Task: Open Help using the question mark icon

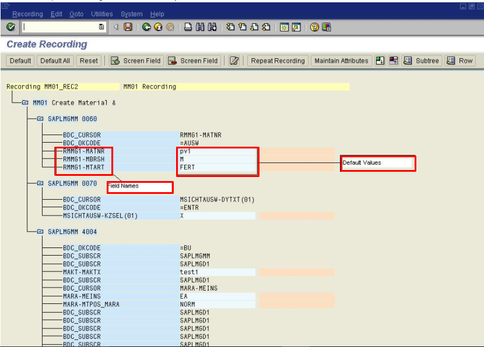Action: [314, 27]
